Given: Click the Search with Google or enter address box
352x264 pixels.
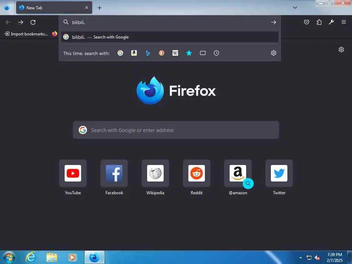Looking at the screenshot, I should pos(176,130).
